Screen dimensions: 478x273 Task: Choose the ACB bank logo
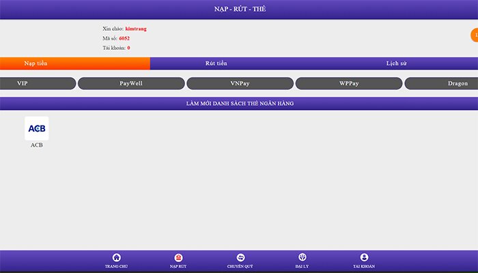[37, 128]
